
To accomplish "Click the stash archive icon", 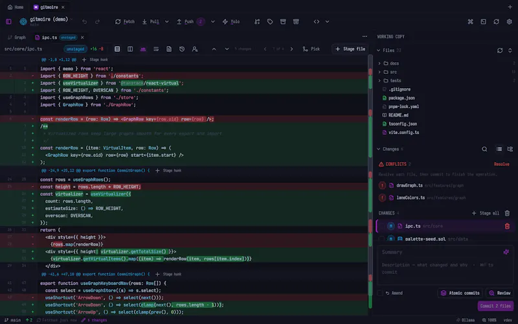I will 283,21.
